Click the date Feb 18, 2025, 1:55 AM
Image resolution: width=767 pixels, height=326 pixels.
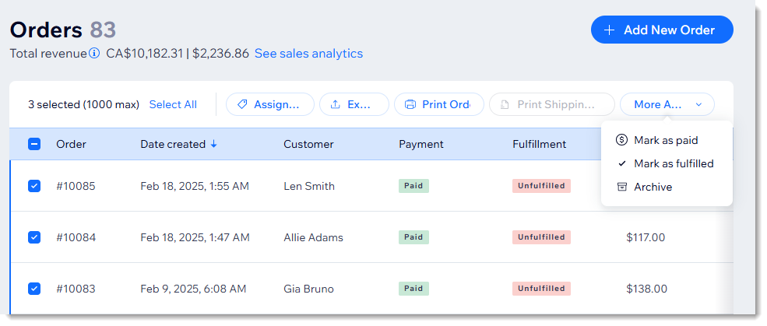tap(195, 186)
